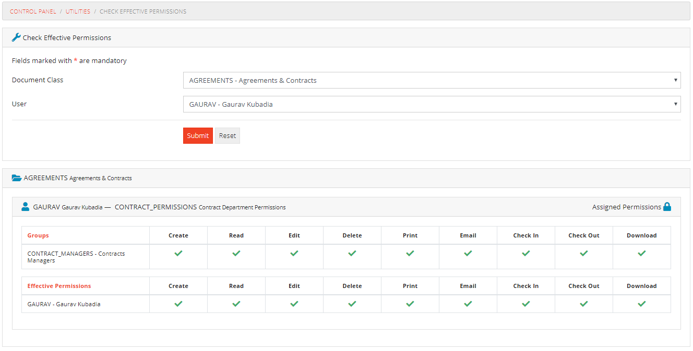693x351 pixels.
Task: Click the wrench icon beside Check Effective Permissions
Action: tap(16, 37)
